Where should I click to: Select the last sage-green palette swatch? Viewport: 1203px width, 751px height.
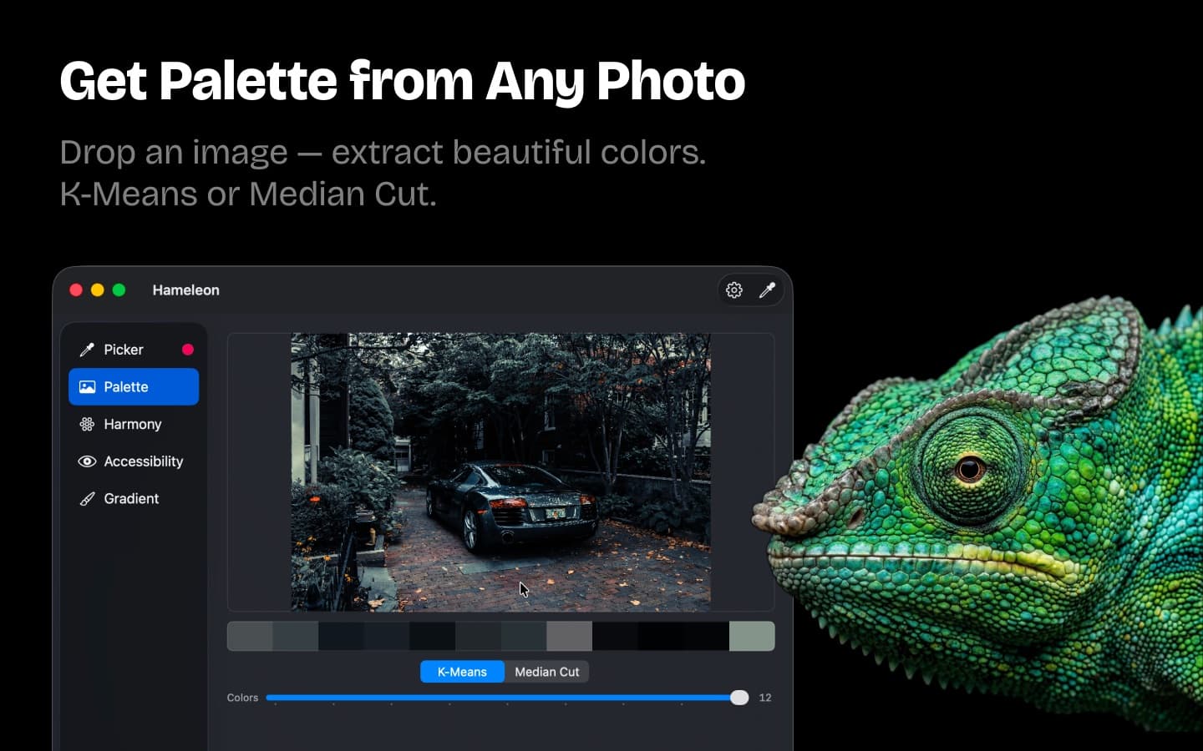(x=752, y=636)
